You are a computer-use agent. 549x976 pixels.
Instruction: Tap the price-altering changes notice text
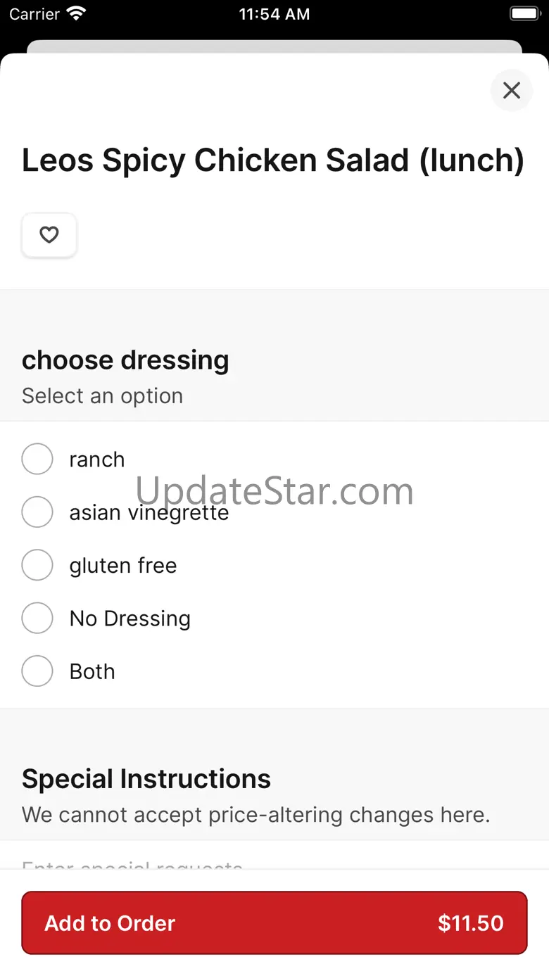point(256,815)
